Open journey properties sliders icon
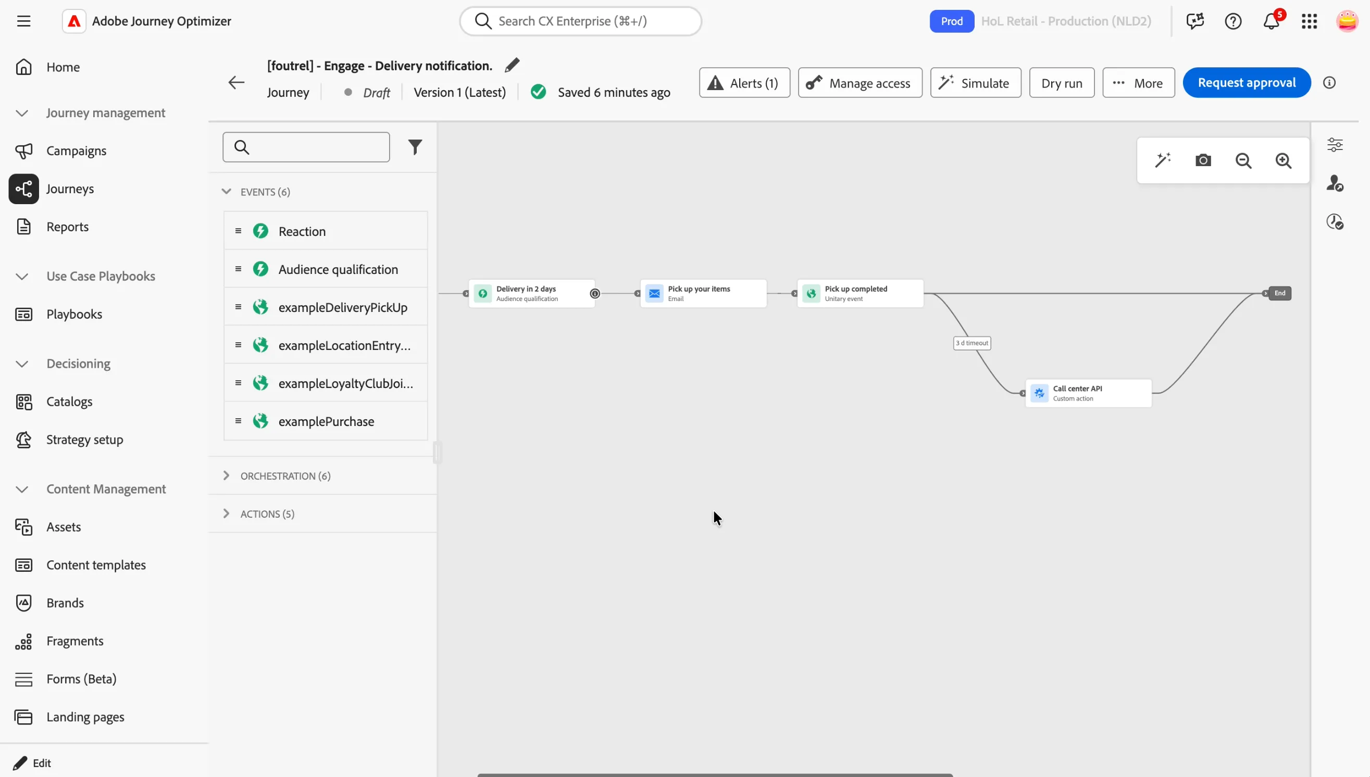Screen dimensions: 1370x777 pyautogui.click(x=1335, y=145)
